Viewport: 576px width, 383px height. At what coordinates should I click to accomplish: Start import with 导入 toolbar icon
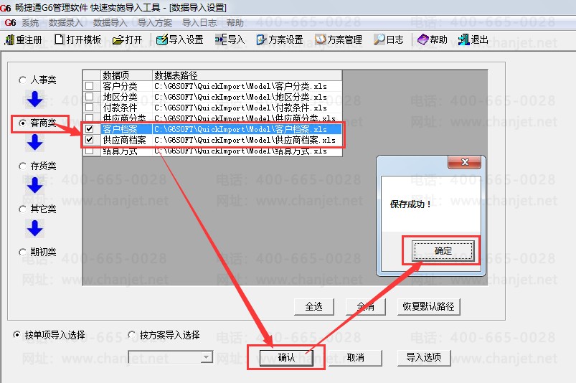click(x=221, y=39)
